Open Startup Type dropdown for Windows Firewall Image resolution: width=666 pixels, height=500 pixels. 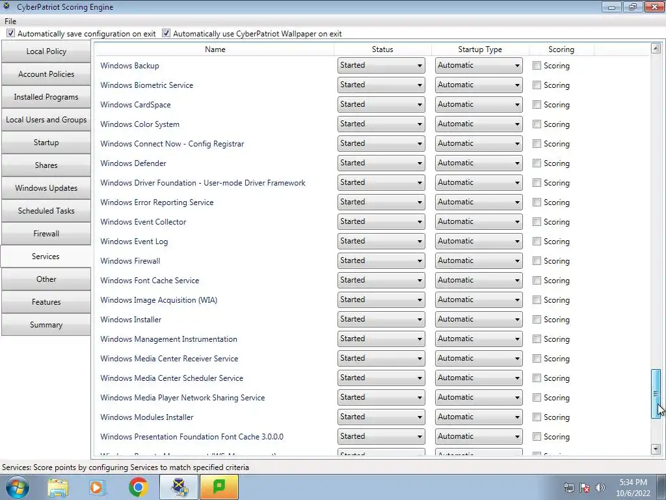pos(479,260)
